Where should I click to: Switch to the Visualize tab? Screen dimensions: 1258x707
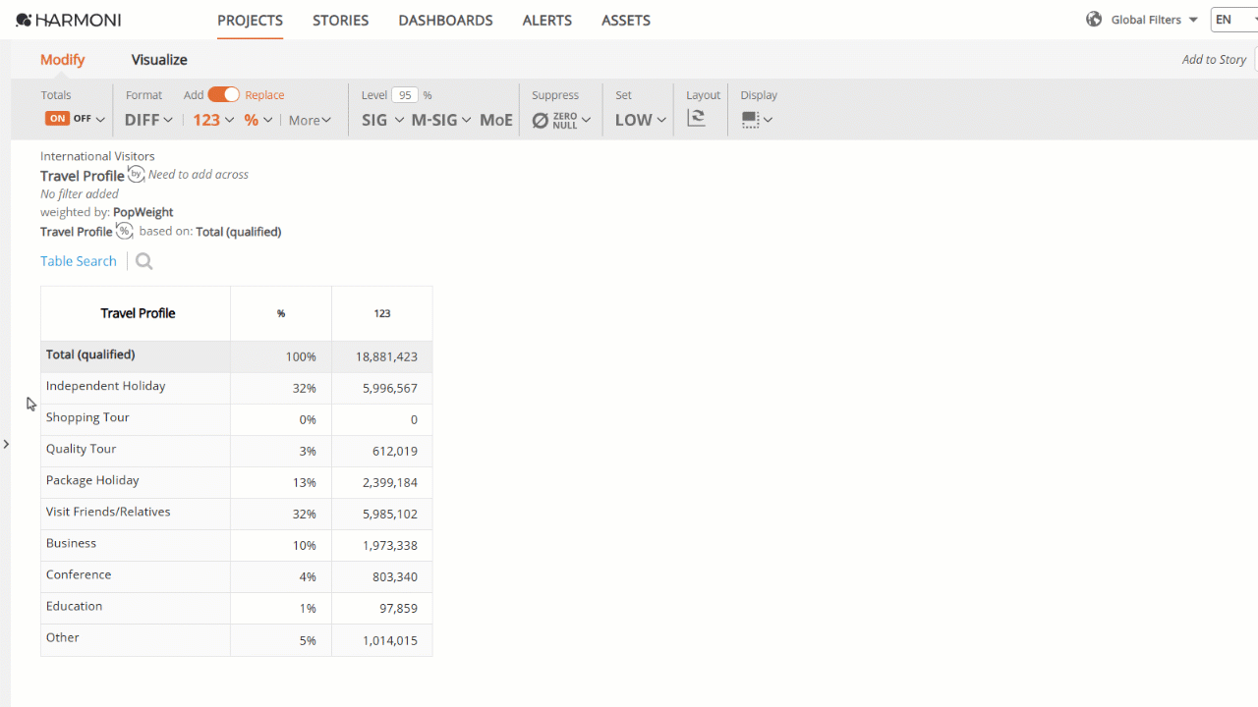click(159, 60)
